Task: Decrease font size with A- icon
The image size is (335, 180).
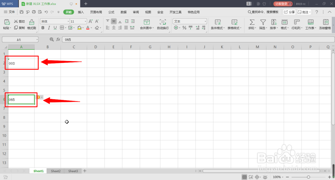Action: click(97, 21)
